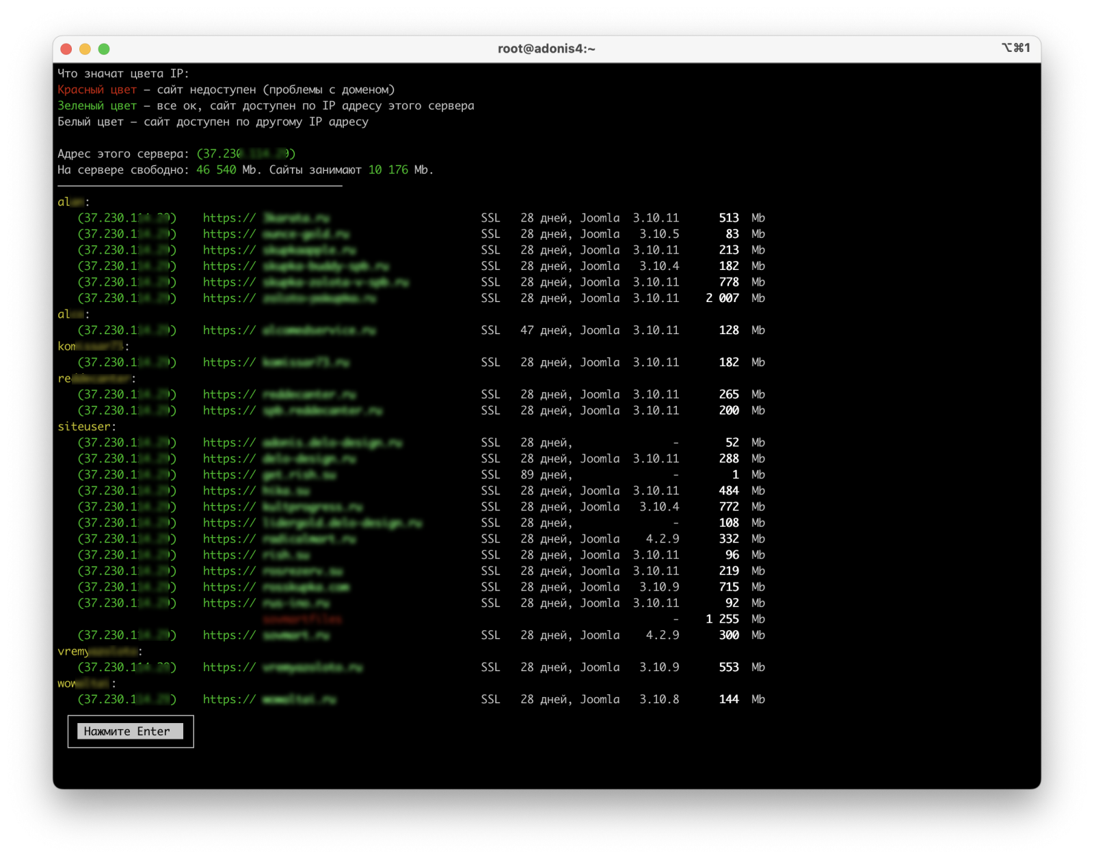Select the heading 'Что значат цвета IP:'

coord(123,74)
